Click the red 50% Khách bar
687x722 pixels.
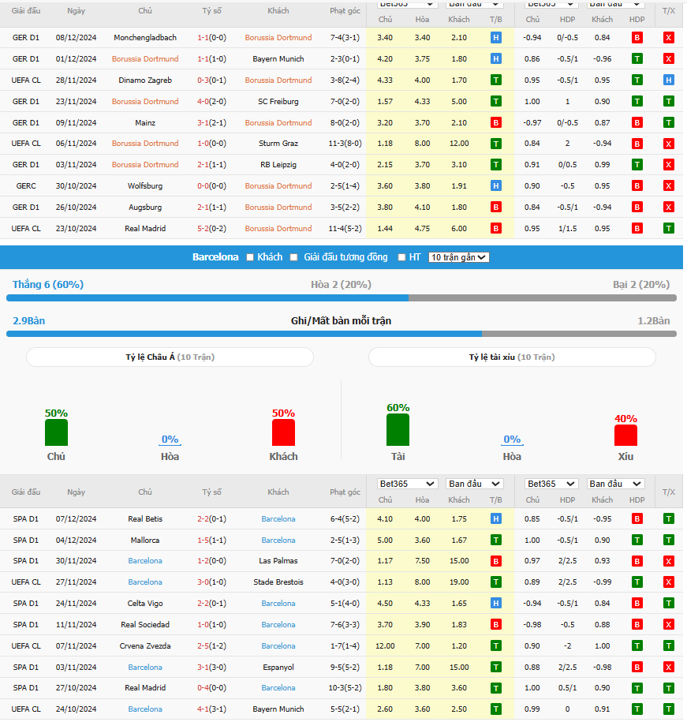(283, 433)
